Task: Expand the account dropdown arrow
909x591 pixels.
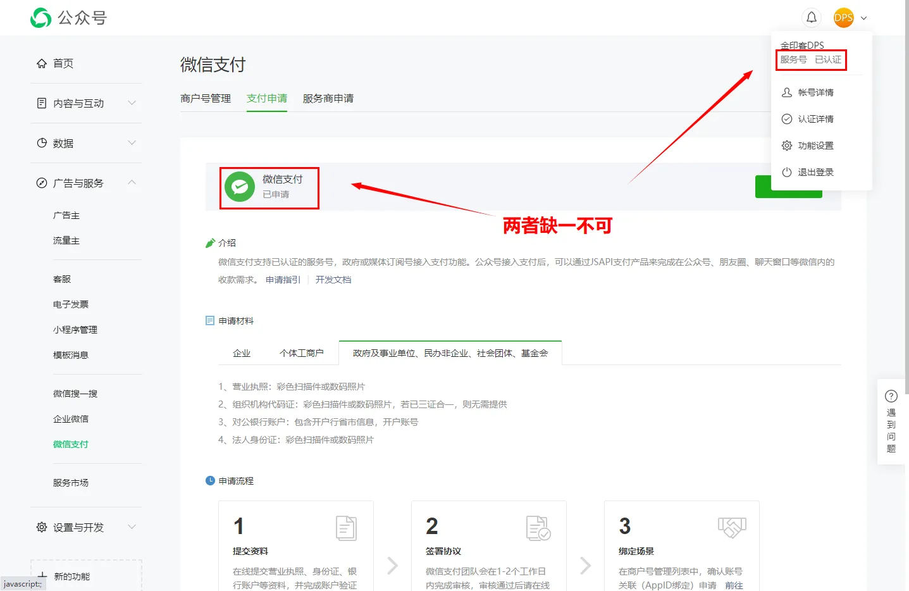Action: point(864,18)
